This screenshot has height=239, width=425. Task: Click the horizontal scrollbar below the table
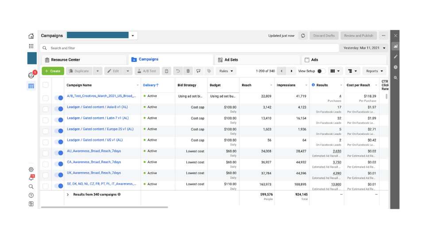coord(104,207)
